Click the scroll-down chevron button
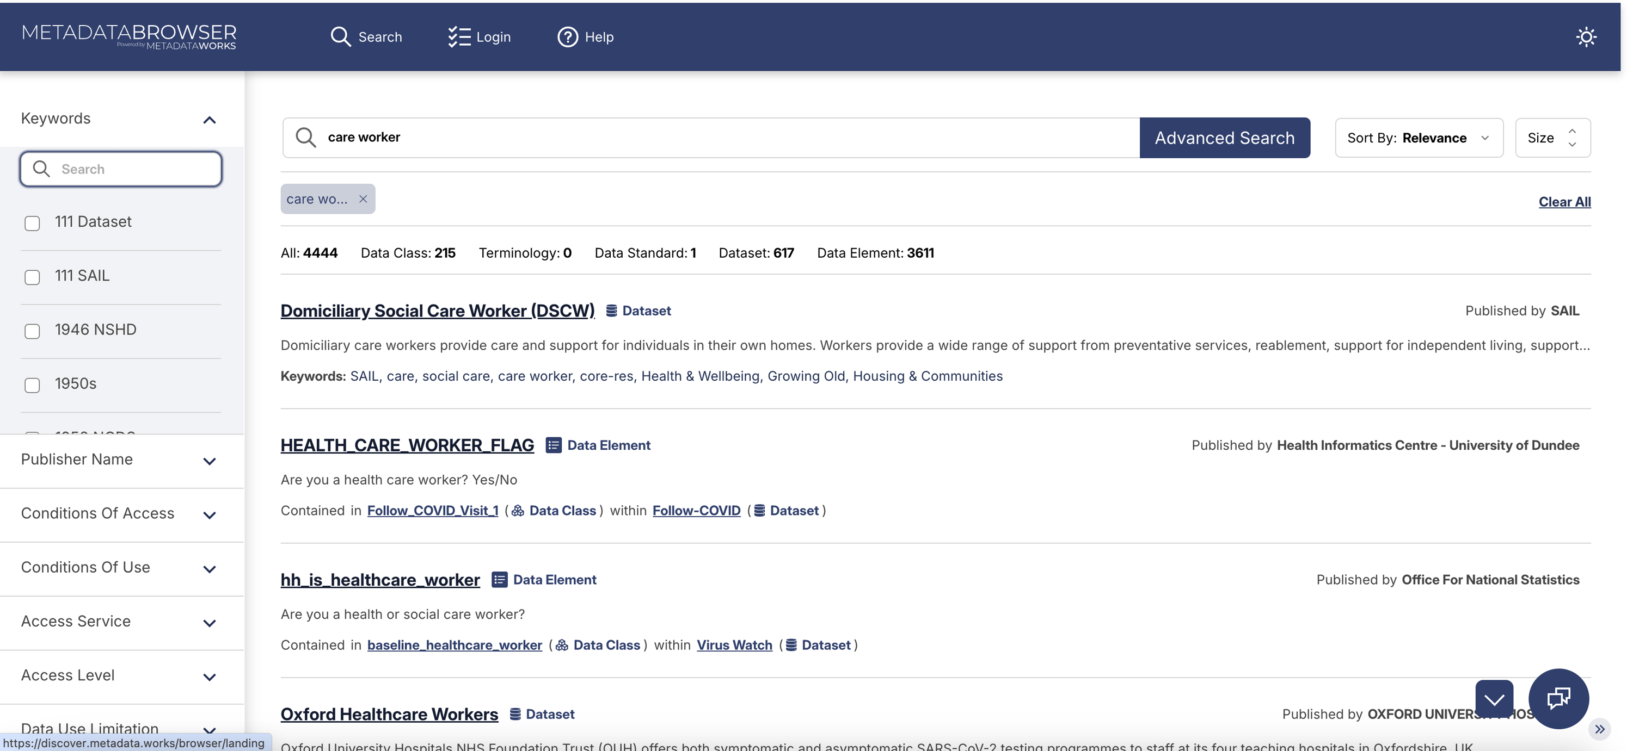 tap(1494, 698)
